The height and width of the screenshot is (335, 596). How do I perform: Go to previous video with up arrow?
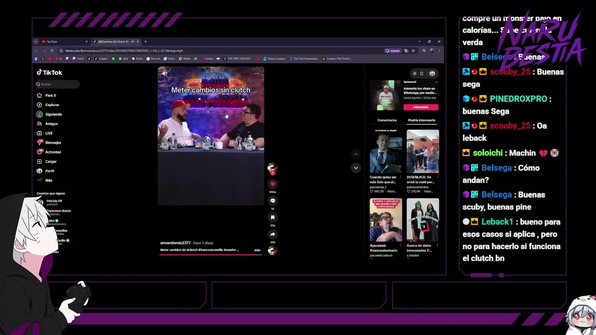(x=356, y=154)
